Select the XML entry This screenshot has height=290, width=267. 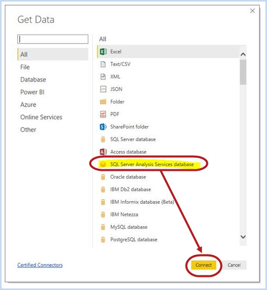tap(168, 77)
